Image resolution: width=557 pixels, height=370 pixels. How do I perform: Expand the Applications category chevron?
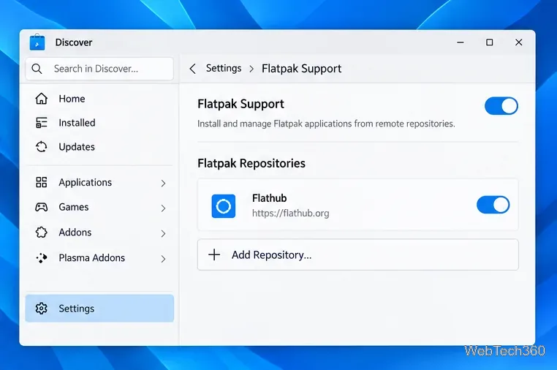(164, 183)
